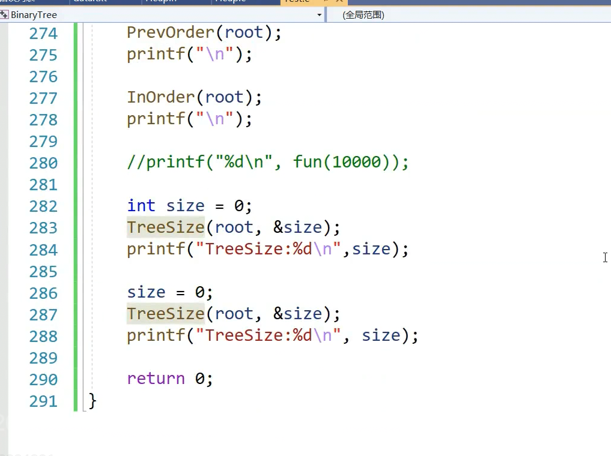This screenshot has height=456, width=611.
Task: Click &size argument on line 283
Action: pyautogui.click(x=297, y=227)
